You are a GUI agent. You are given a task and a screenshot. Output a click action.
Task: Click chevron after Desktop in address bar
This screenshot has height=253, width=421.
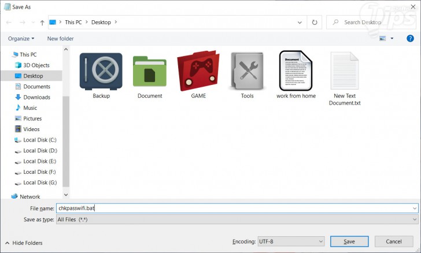[x=116, y=22]
